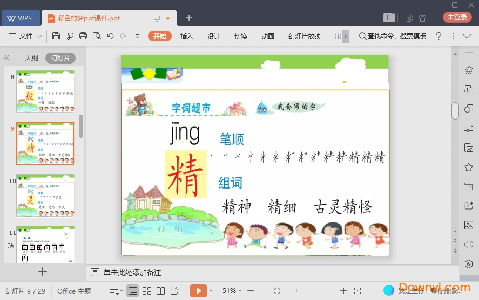Switch to slide sorter view icon
Viewport: 479px width, 300px height.
tap(147, 291)
